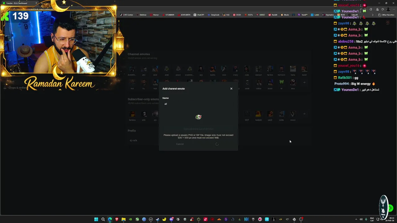This screenshot has width=397, height=223.
Task: Open the 'STEAMUN' bookmark
Action: pyautogui.click(x=168, y=15)
